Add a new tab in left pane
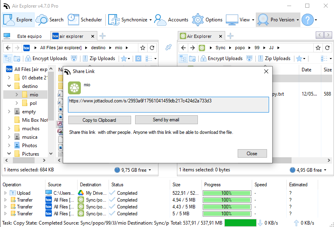The image size is (335, 227). point(103,36)
